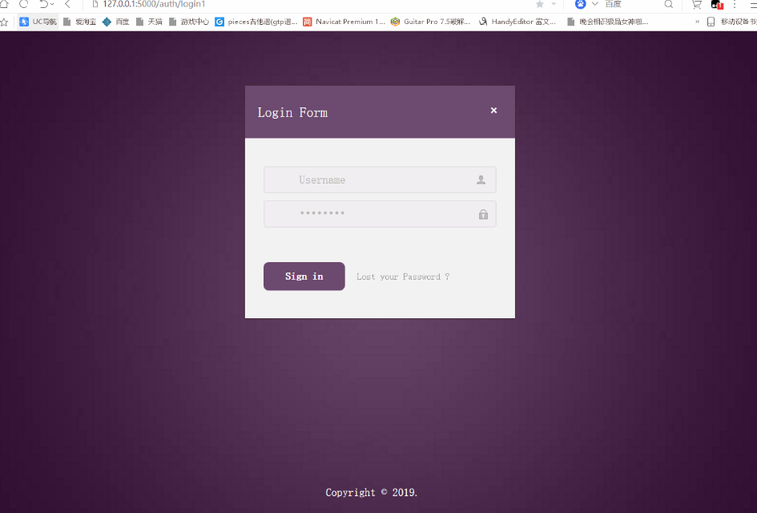
Task: Open the Lost your Password link
Action: click(403, 277)
